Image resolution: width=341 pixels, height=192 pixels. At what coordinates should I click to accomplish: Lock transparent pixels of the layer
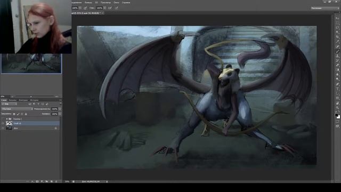14,114
